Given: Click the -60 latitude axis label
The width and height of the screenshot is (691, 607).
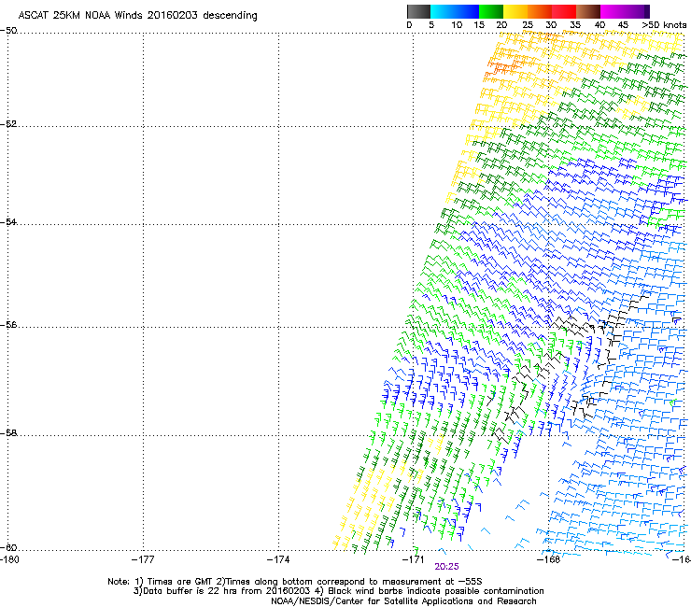Looking at the screenshot, I should (x=8, y=547).
